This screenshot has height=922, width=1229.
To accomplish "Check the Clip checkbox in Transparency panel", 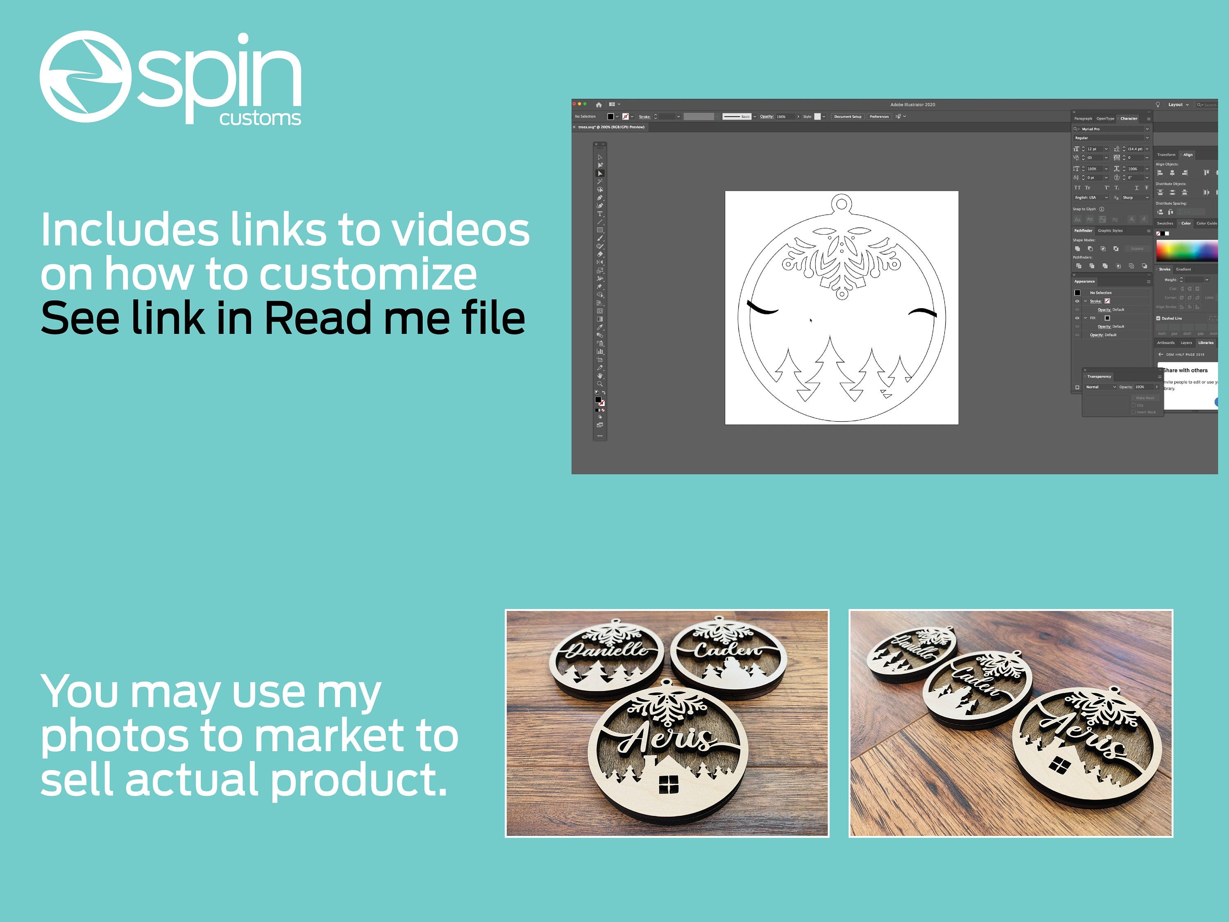I will pyautogui.click(x=1134, y=405).
